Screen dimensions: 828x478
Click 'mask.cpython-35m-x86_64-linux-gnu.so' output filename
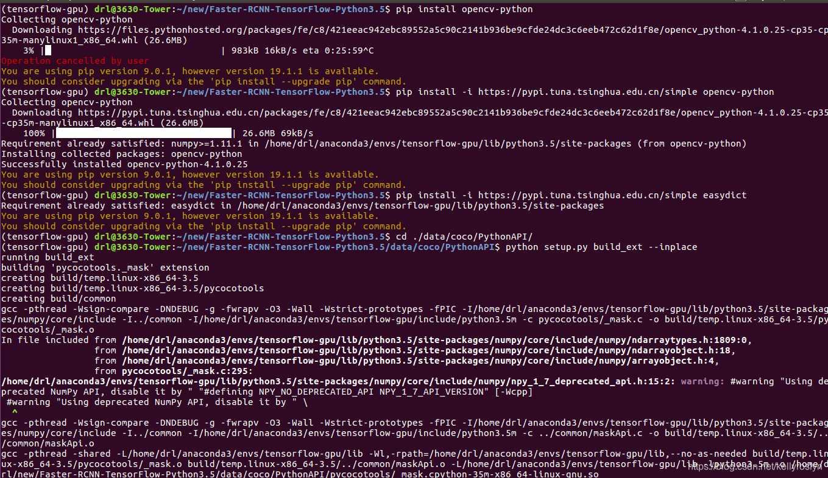pyautogui.click(x=498, y=474)
